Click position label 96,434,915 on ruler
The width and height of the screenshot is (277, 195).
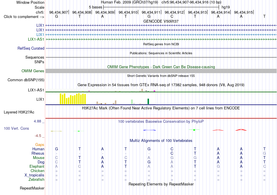(x=243, y=12)
